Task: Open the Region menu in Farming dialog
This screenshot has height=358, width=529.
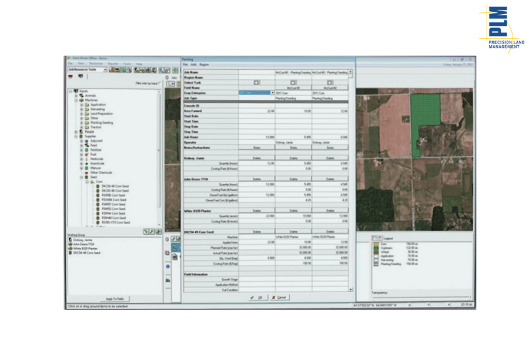Action: click(204, 65)
